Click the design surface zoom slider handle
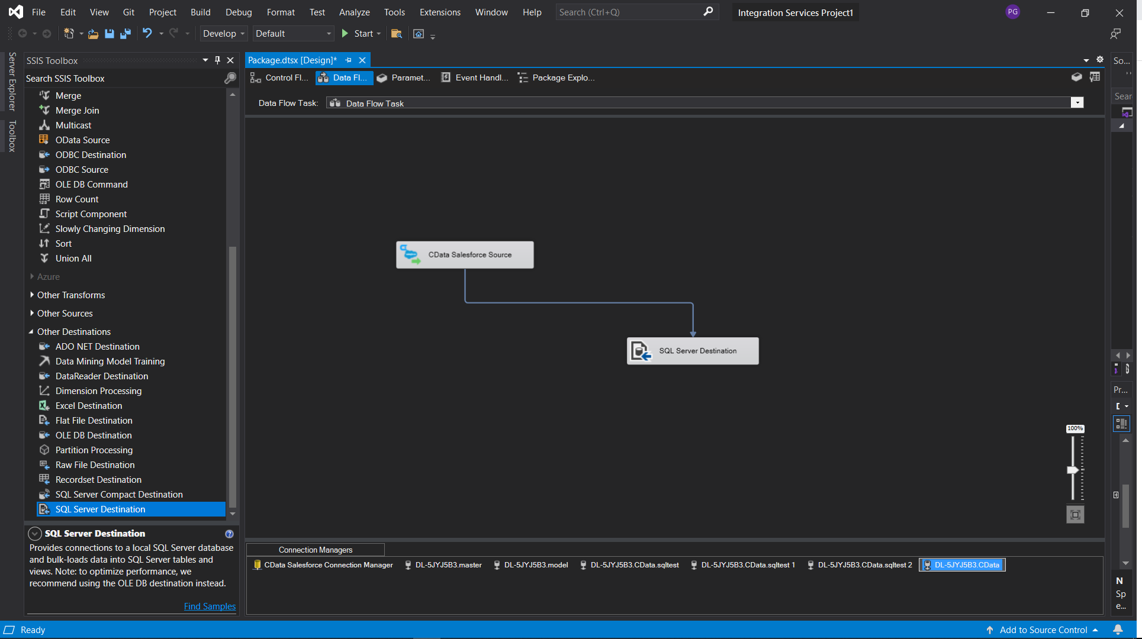 point(1073,470)
